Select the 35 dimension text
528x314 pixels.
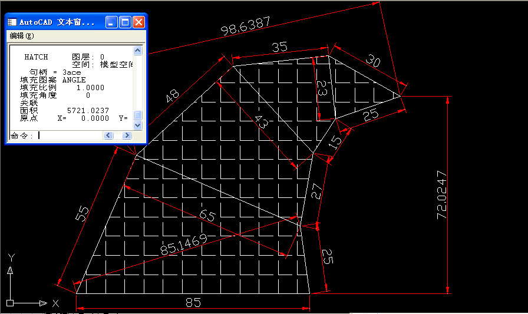point(280,47)
